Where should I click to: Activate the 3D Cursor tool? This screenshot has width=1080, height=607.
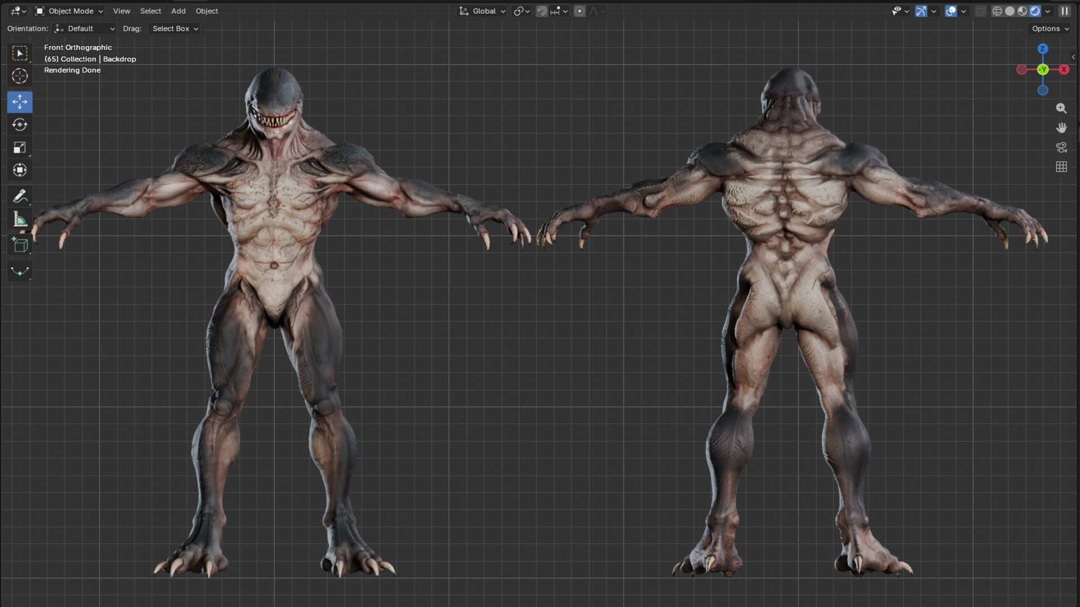[x=20, y=76]
